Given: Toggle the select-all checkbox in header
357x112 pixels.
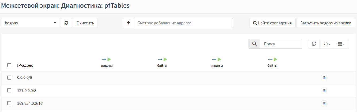Looking at the screenshot, I should click(9, 65).
